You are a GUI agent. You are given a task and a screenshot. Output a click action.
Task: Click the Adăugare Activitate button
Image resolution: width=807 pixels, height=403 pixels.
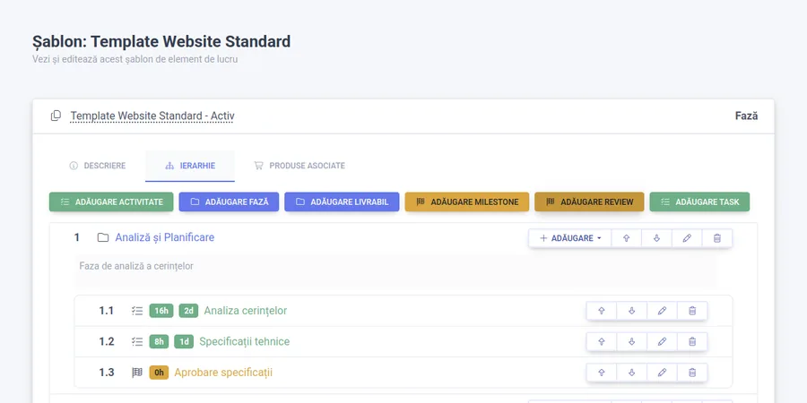click(x=112, y=202)
